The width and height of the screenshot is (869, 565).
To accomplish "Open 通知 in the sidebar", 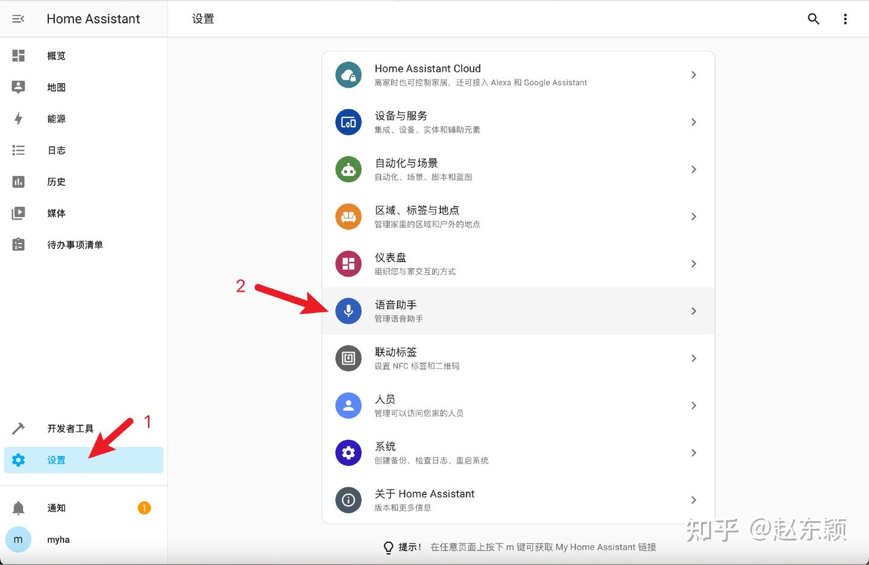I will [84, 508].
